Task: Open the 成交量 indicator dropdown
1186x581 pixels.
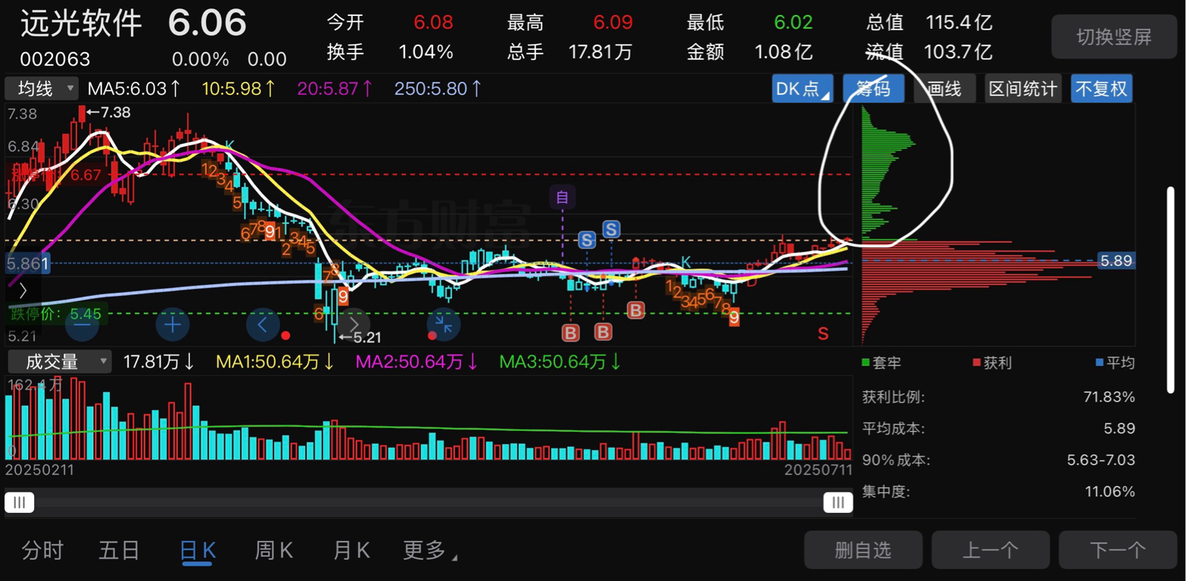Action: (58, 362)
